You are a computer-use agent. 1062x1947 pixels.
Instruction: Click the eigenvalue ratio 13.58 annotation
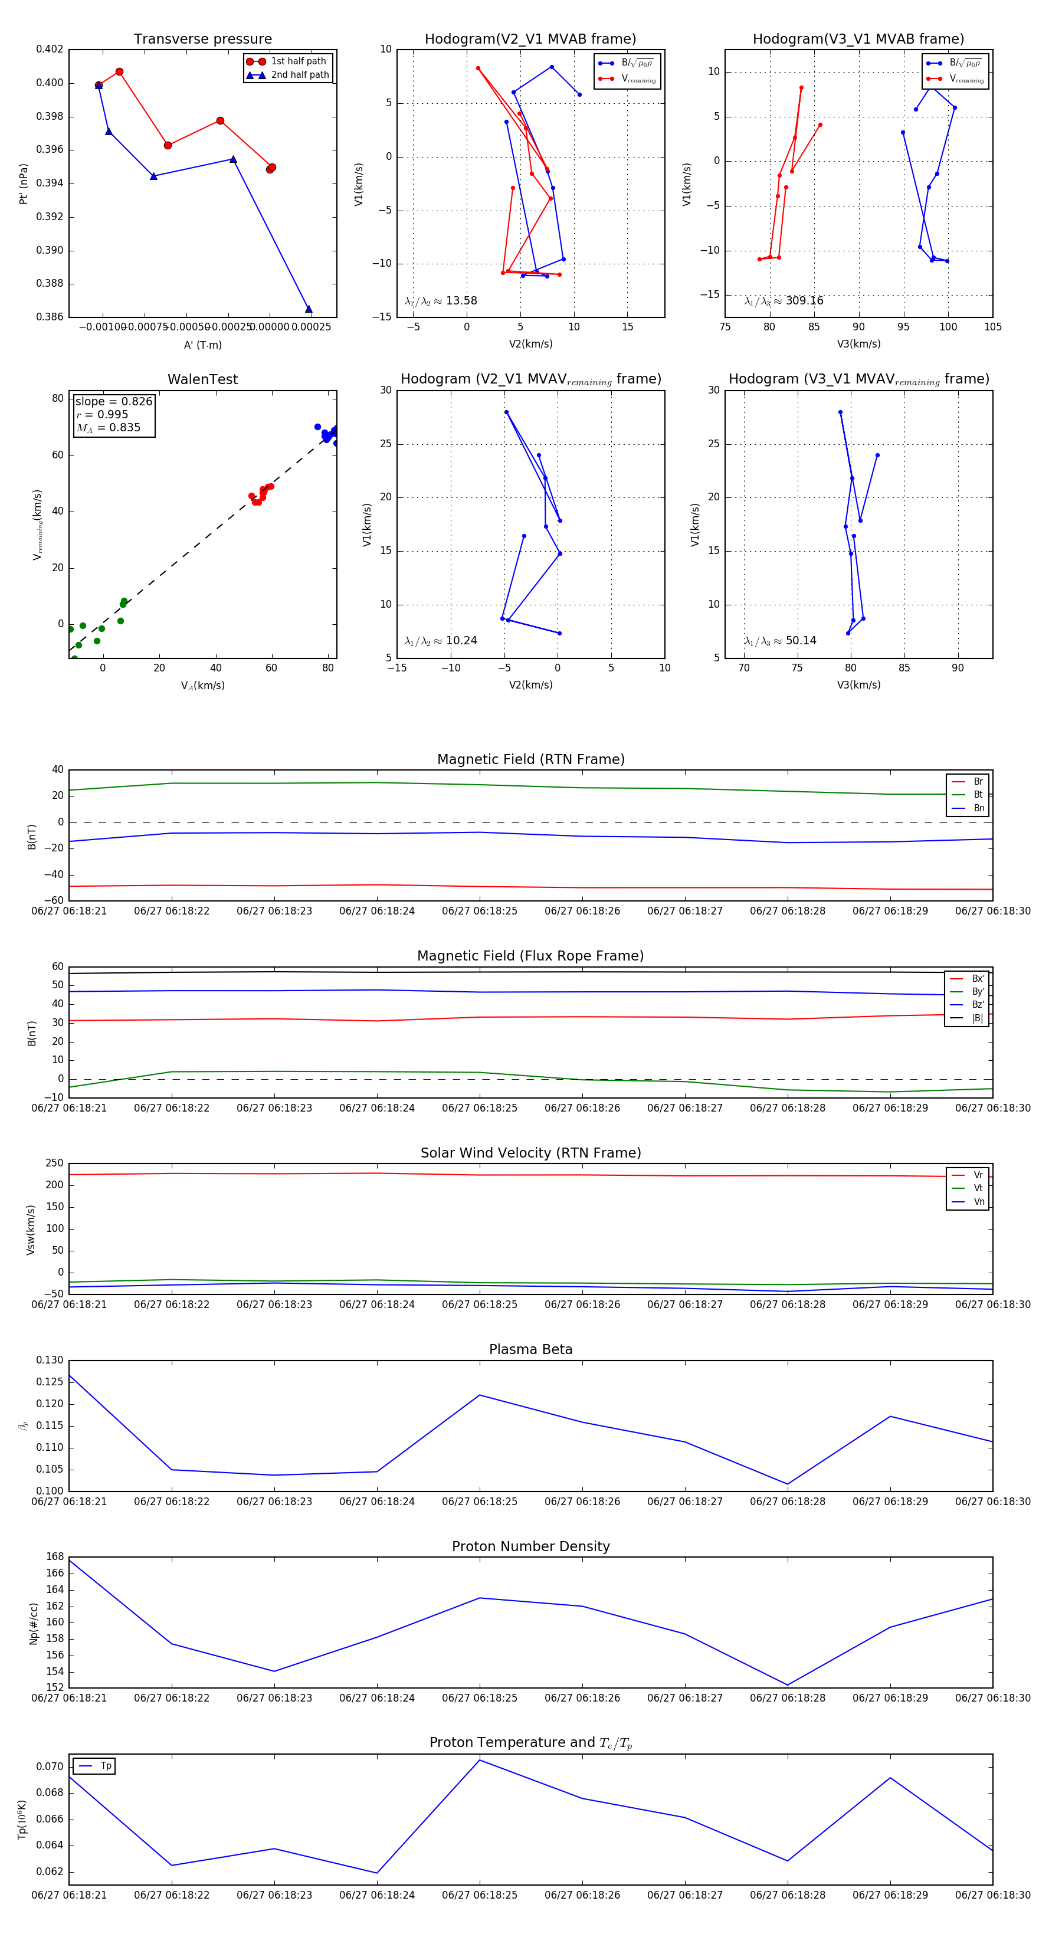coord(441,301)
